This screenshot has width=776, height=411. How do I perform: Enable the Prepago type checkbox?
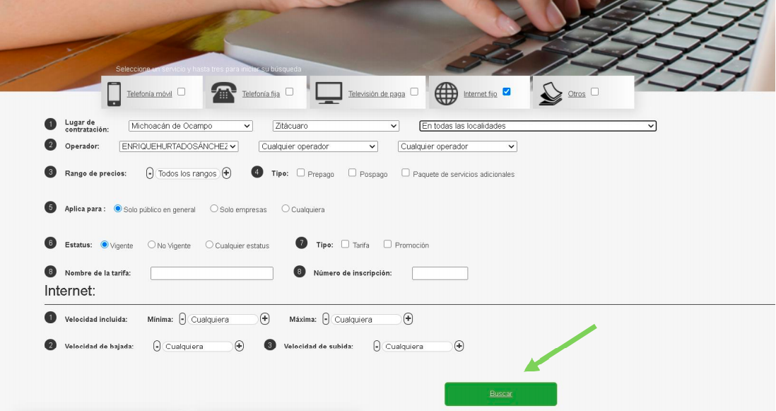tap(301, 173)
